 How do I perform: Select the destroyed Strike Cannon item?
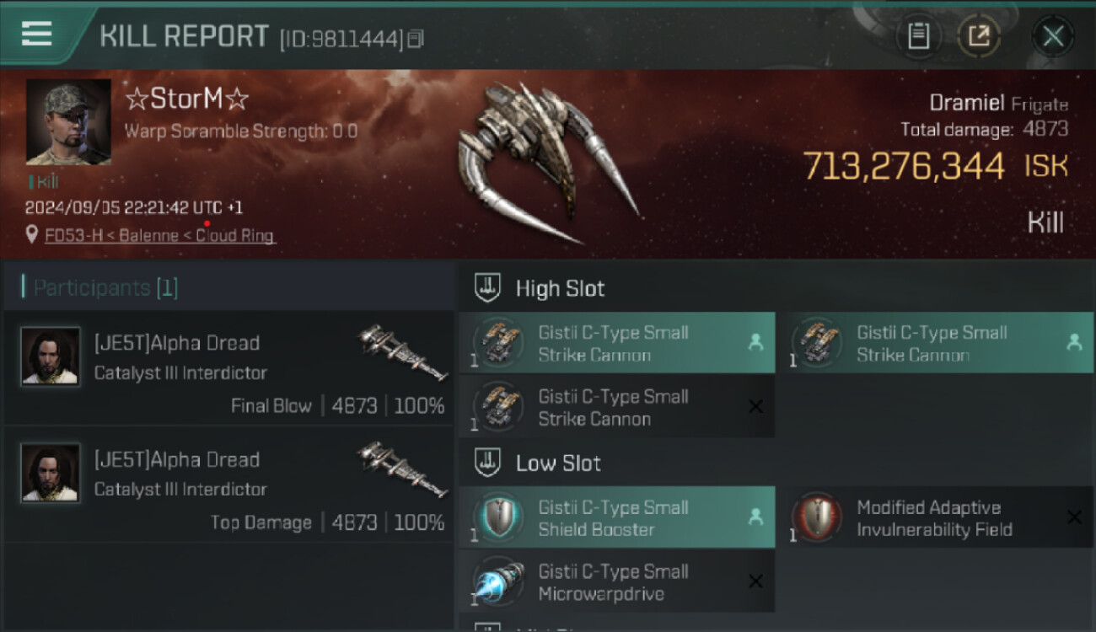[x=616, y=407]
